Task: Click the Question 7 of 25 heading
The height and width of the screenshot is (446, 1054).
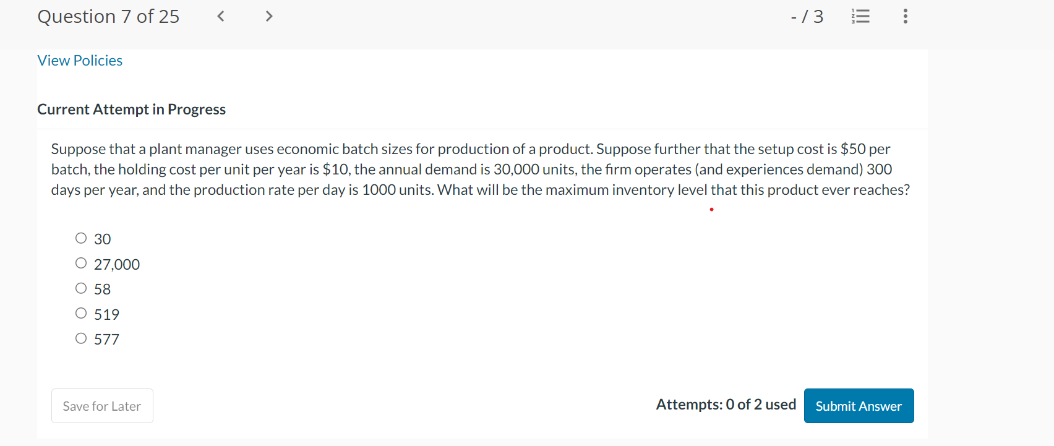Action: (x=108, y=17)
